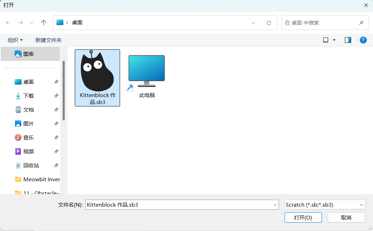Select 文档 in the sidebar
Viewport: 373px width, 231px height.
click(x=29, y=110)
